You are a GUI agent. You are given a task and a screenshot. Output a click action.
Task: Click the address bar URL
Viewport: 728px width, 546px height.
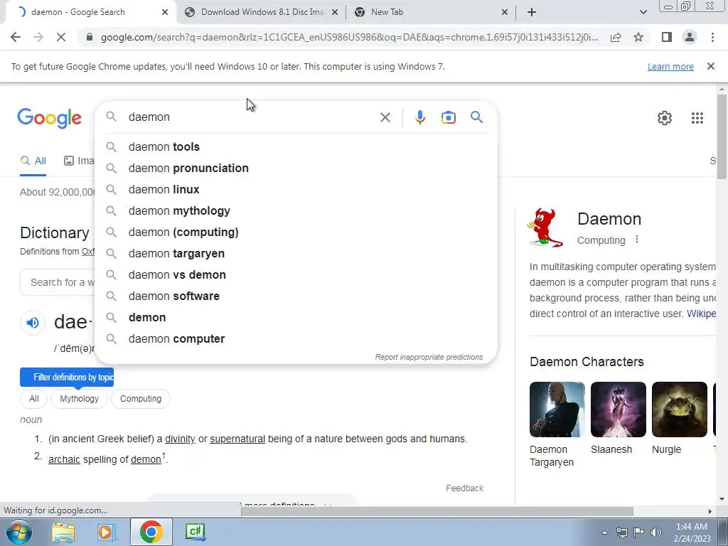(349, 37)
